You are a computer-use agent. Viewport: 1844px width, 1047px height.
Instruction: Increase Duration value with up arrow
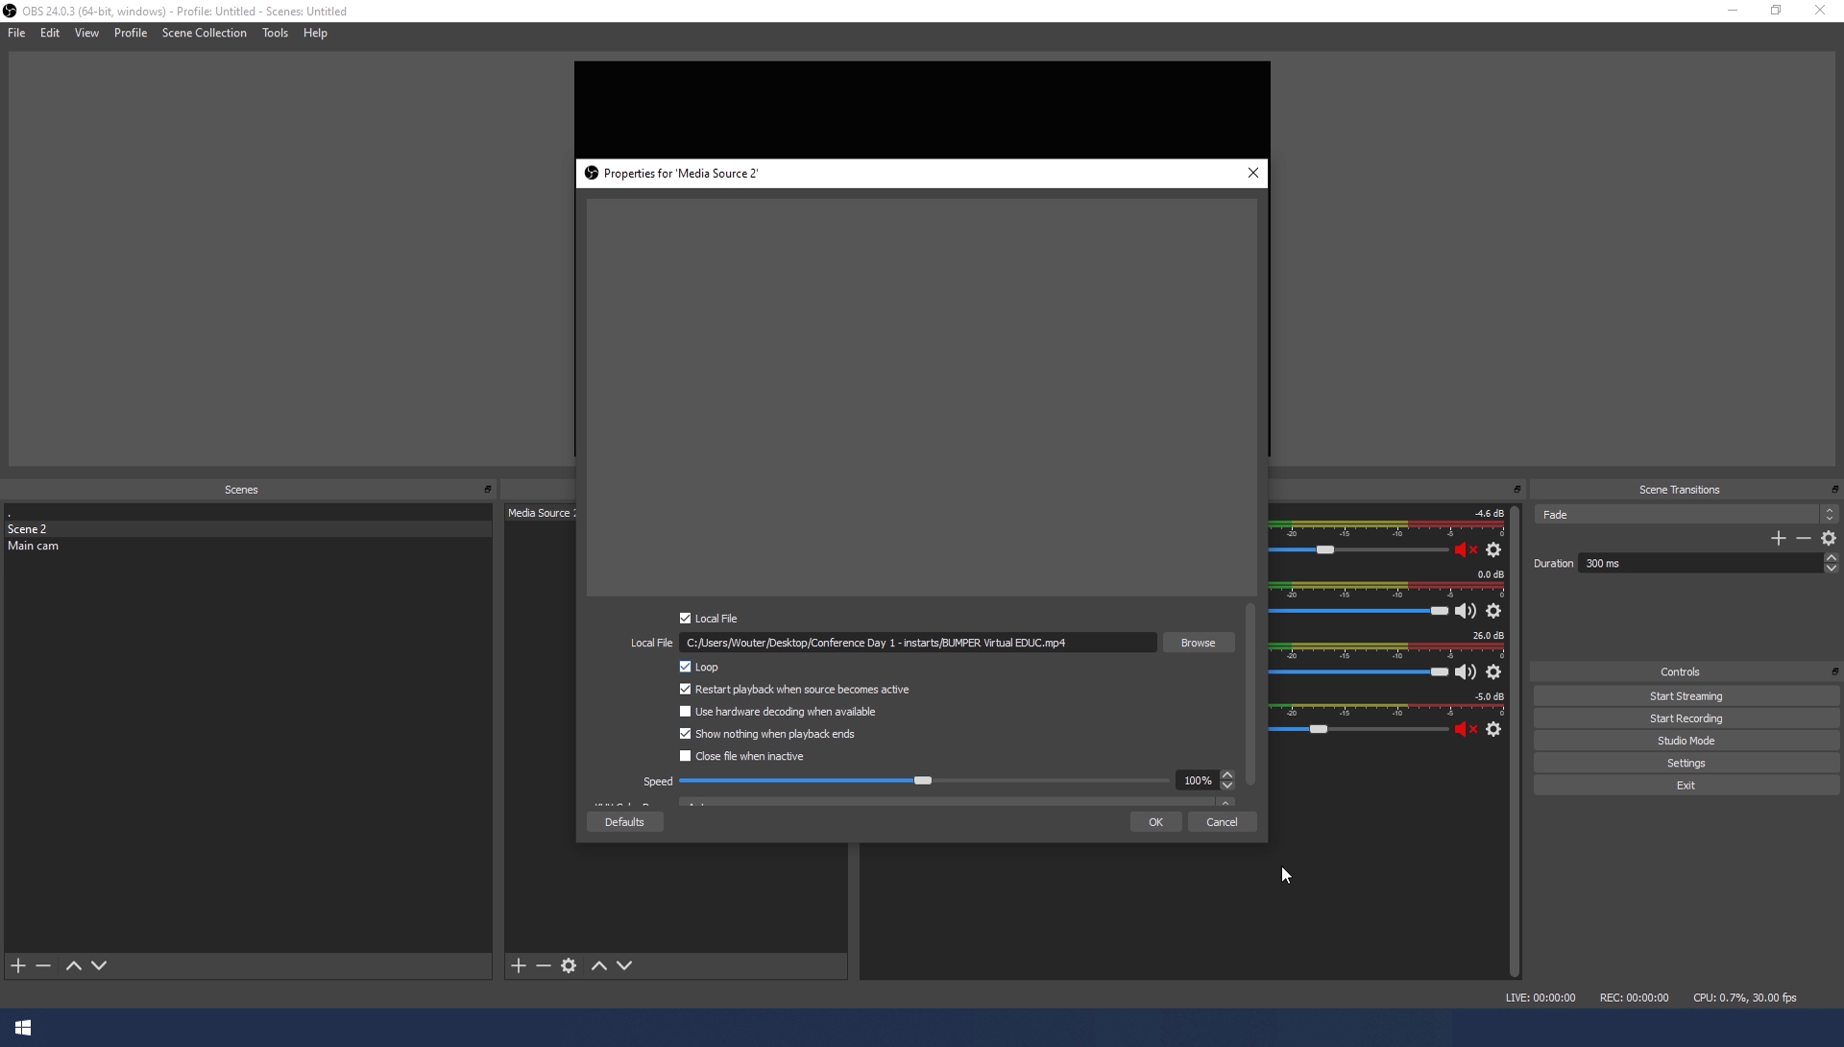[1831, 558]
